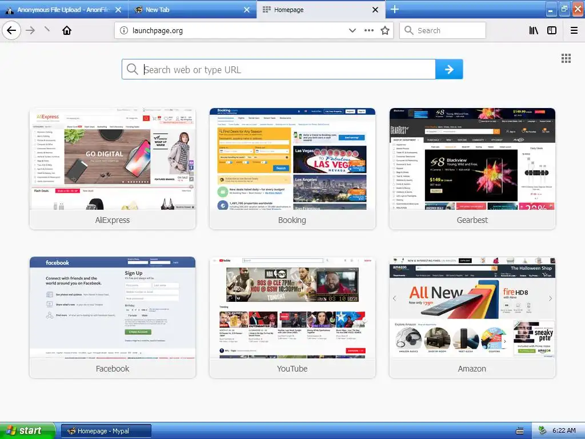Image resolution: width=585 pixels, height=439 pixels.
Task: Click the browser toolbar Search box
Action: pos(443,30)
